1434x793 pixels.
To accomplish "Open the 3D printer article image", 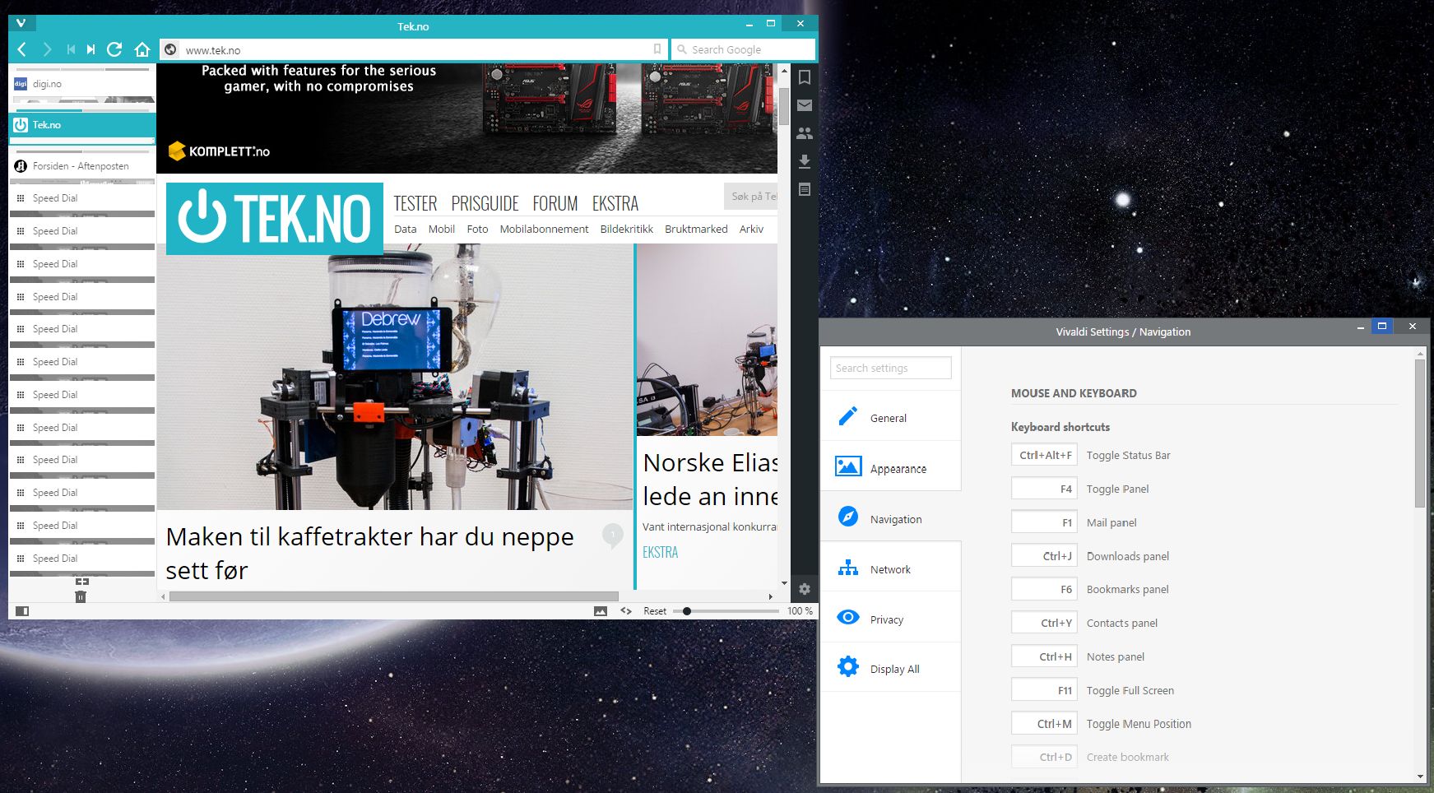I will 395,377.
